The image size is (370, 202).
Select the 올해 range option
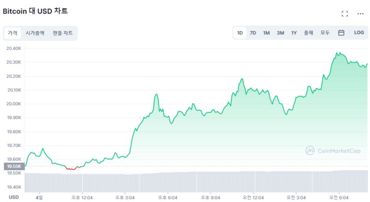click(x=308, y=33)
